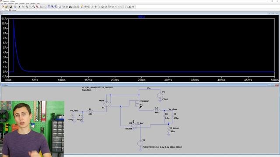Switch to the schematic document tab
The width and height of the screenshot is (280, 157).
pos(5,10)
